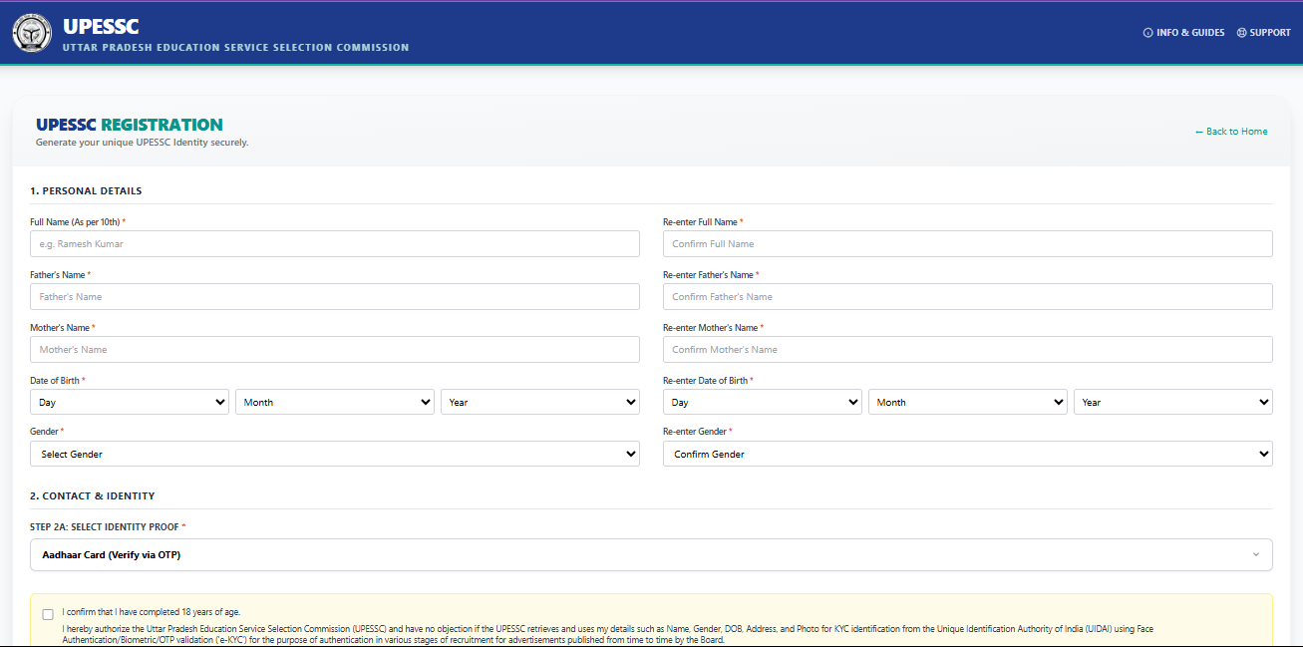This screenshot has width=1303, height=647.
Task: Click the Back to Home link
Action: pos(1231,132)
